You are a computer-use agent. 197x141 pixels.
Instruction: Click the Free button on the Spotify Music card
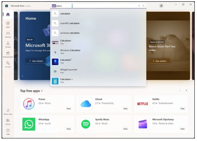(125, 129)
